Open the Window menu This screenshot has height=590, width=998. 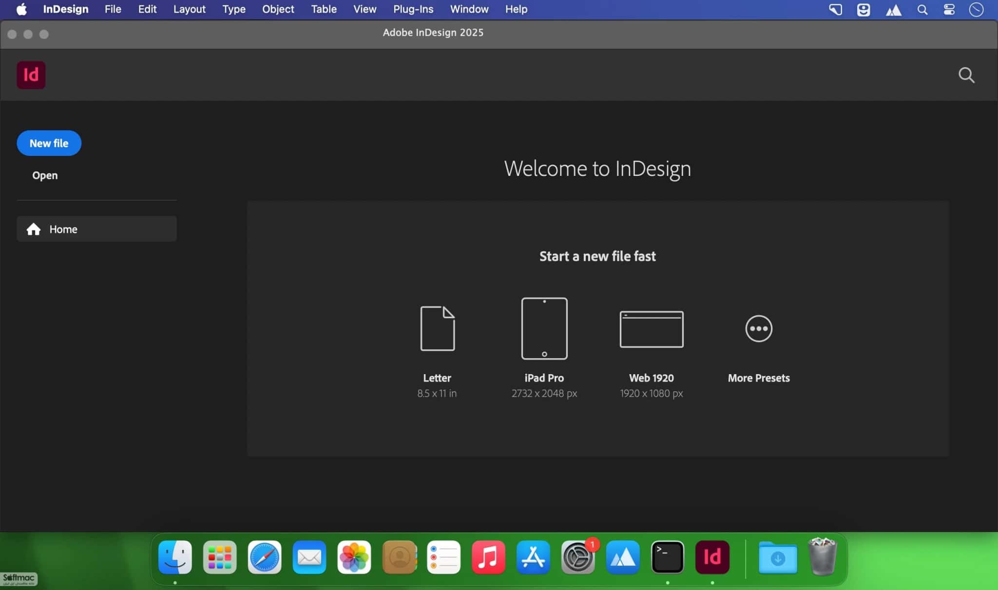tap(469, 9)
